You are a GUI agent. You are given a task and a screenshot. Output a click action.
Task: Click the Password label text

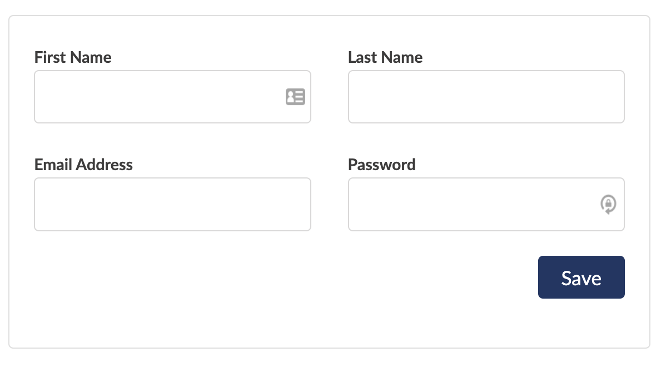coord(381,165)
